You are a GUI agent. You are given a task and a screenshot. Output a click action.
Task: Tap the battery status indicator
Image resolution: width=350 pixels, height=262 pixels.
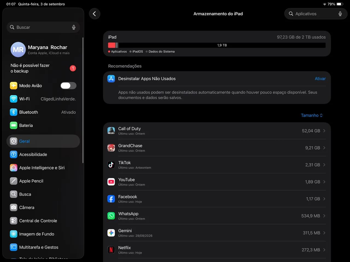340,4
